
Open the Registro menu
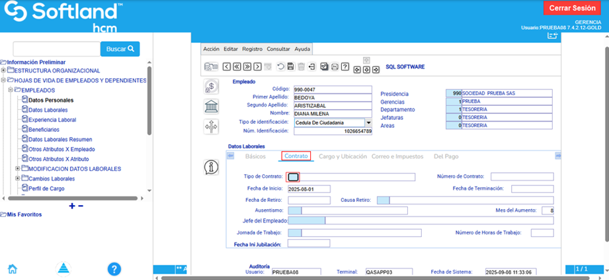[x=252, y=49]
